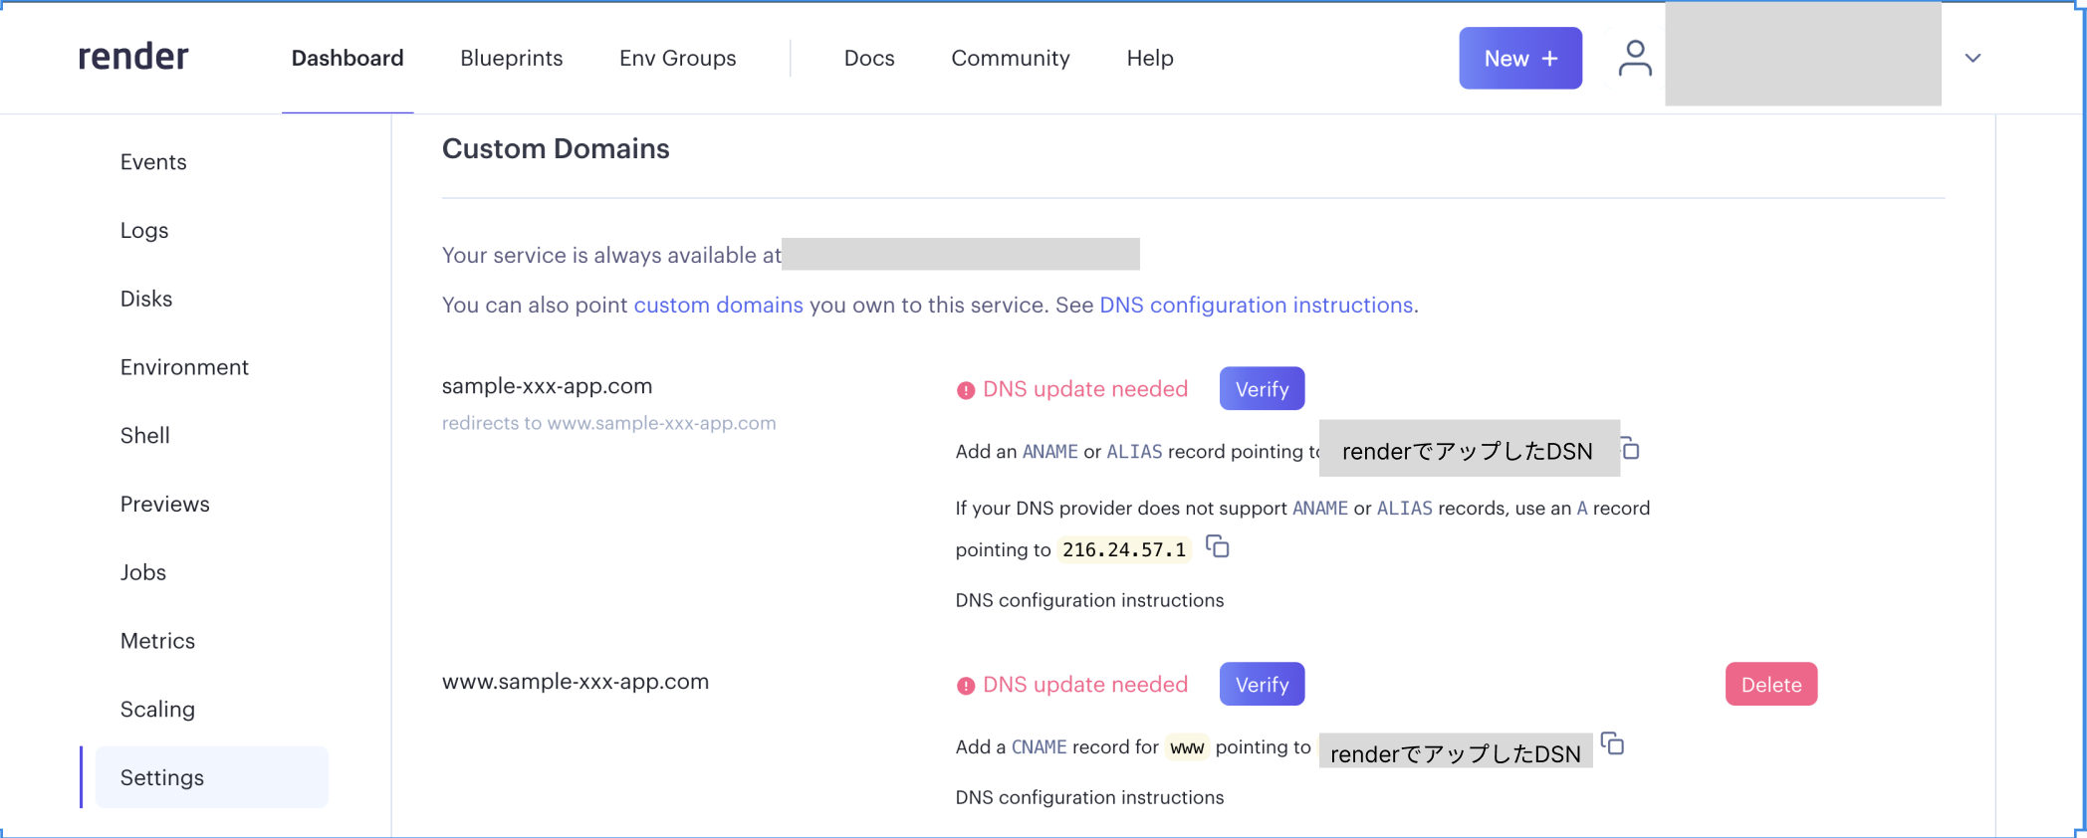
Task: Go to Blueprints in top navigation
Action: (512, 58)
